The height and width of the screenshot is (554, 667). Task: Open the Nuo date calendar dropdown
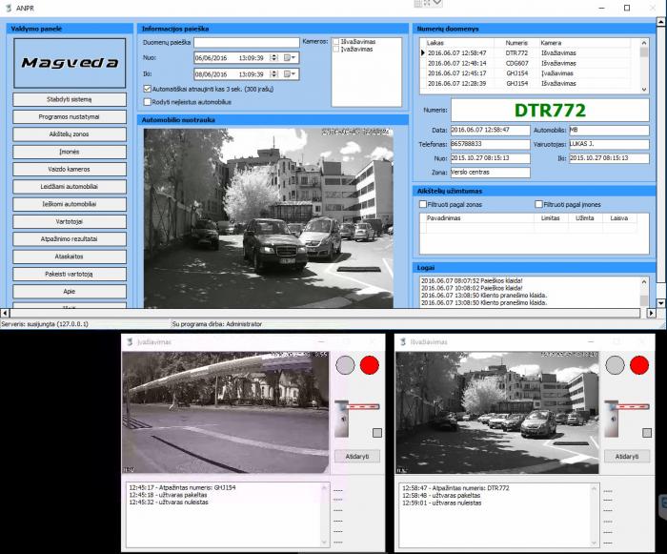click(291, 58)
